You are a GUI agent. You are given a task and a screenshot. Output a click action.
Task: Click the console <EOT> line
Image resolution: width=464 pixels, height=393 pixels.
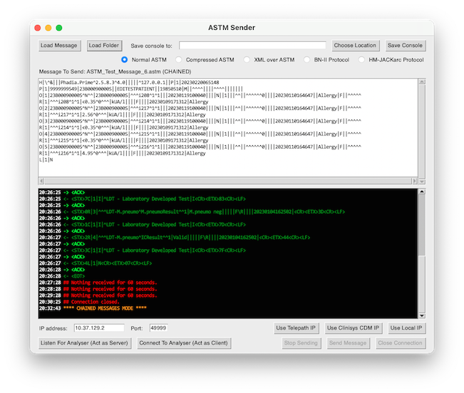pos(62,276)
